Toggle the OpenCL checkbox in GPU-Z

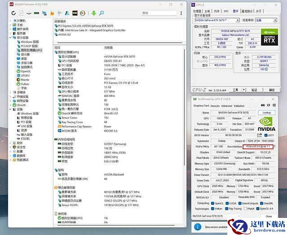[213, 203]
